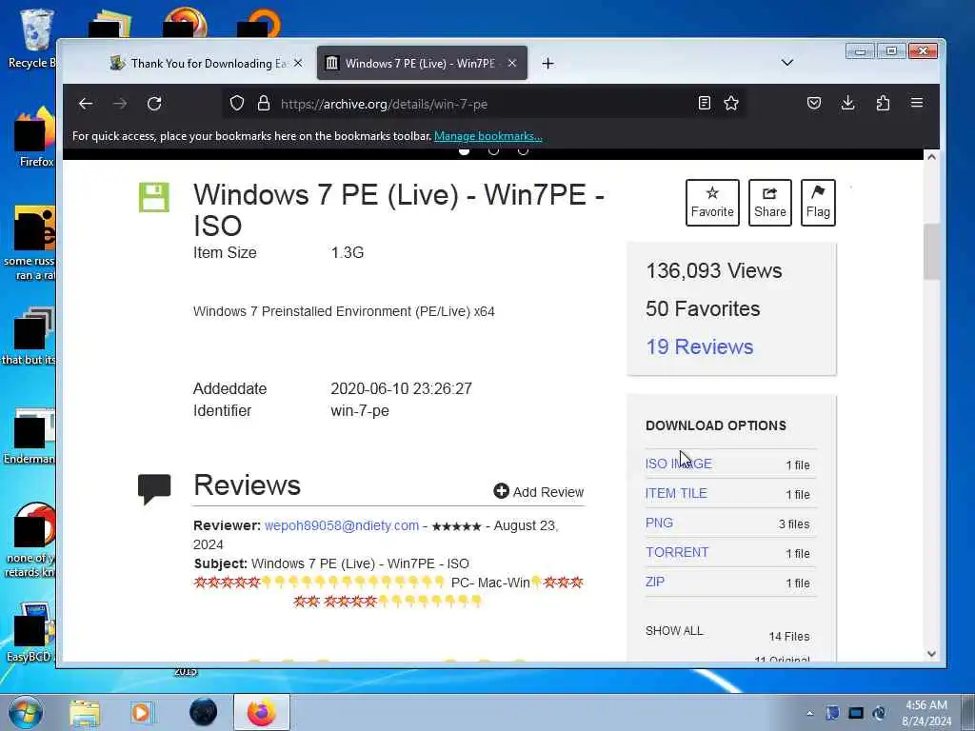Open the Pocket save icon
Viewport: 975px width, 731px height.
click(x=814, y=103)
